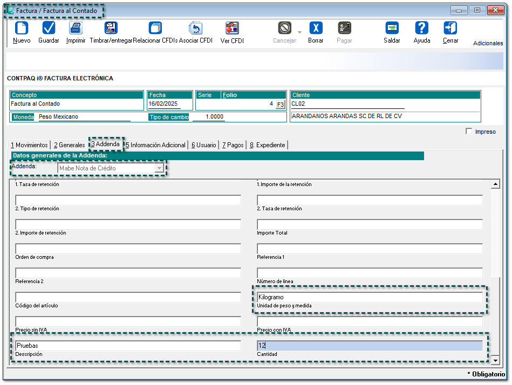Open Relacionar CFDIs tool
This screenshot has height=385, width=512.
pos(155,29)
